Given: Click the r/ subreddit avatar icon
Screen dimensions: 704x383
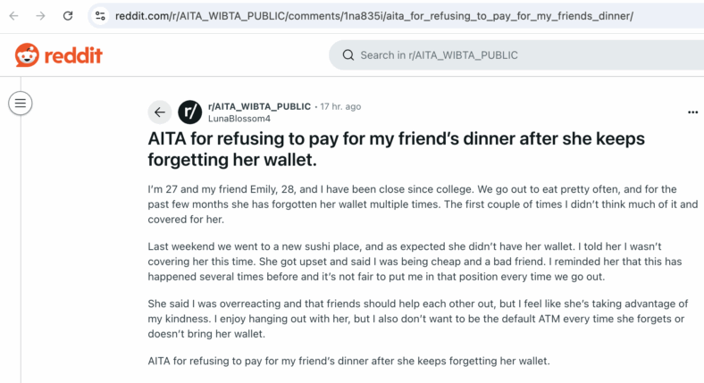Looking at the screenshot, I should tap(190, 112).
